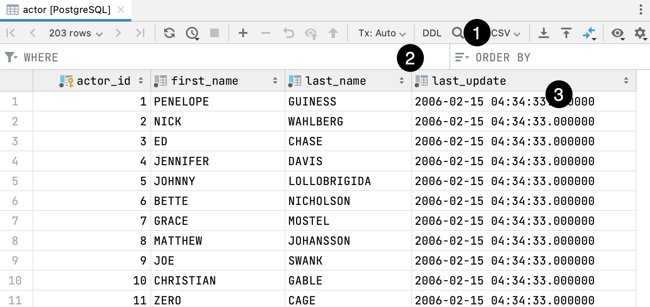Reload table data with the refresh icon
Image resolution: width=650 pixels, height=307 pixels.
[169, 32]
